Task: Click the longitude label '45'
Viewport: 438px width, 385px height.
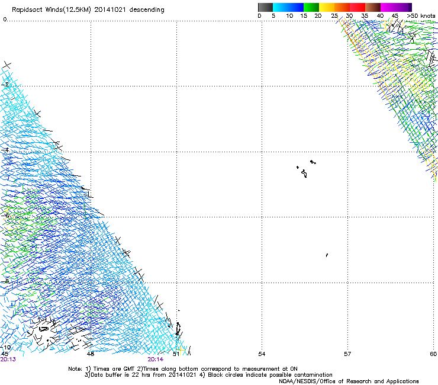Action: (5, 354)
